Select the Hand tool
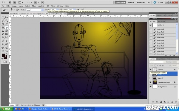The width and height of the screenshot is (179, 111). coord(3,51)
